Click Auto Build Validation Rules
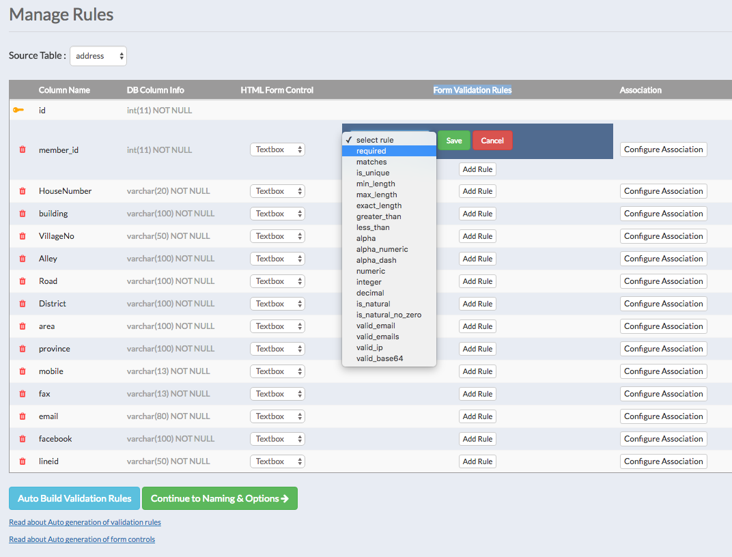732x557 pixels. coord(74,498)
